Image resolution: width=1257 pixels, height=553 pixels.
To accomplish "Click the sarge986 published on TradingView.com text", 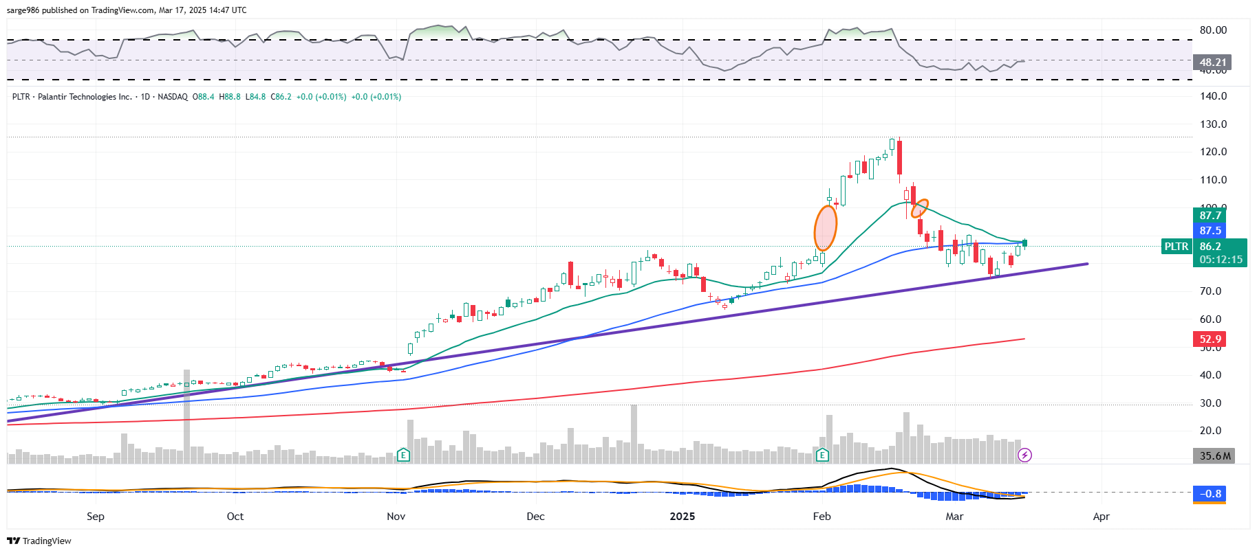I will coord(127,10).
